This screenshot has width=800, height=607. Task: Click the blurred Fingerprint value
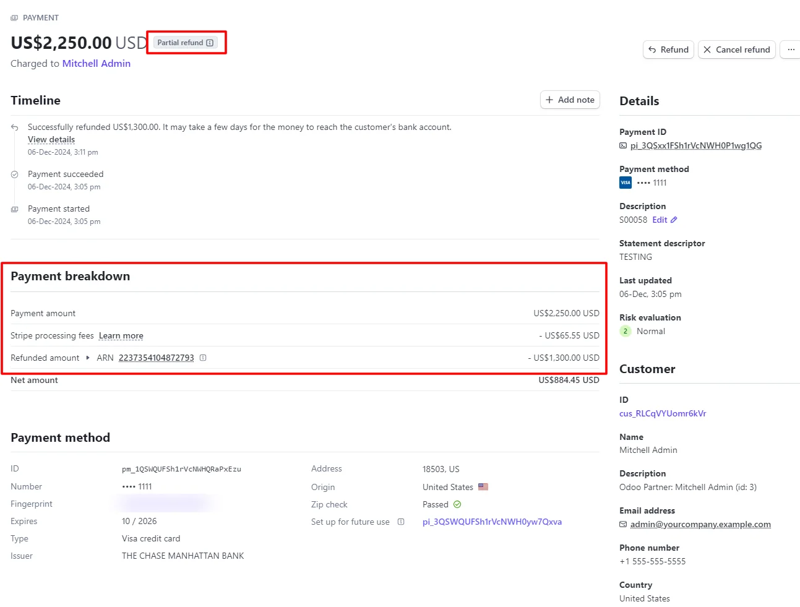pos(166,504)
